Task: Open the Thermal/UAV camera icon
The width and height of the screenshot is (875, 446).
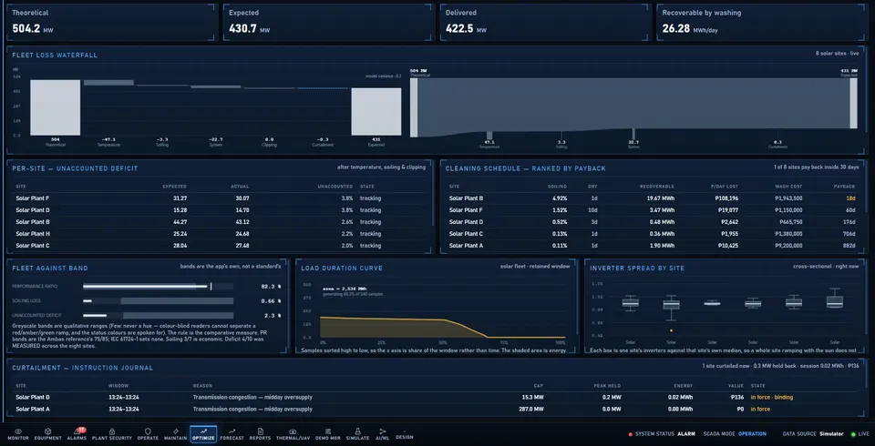Action: tap(293, 431)
